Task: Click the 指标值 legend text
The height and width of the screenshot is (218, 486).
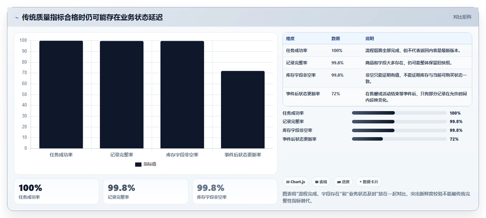Action: [150, 164]
